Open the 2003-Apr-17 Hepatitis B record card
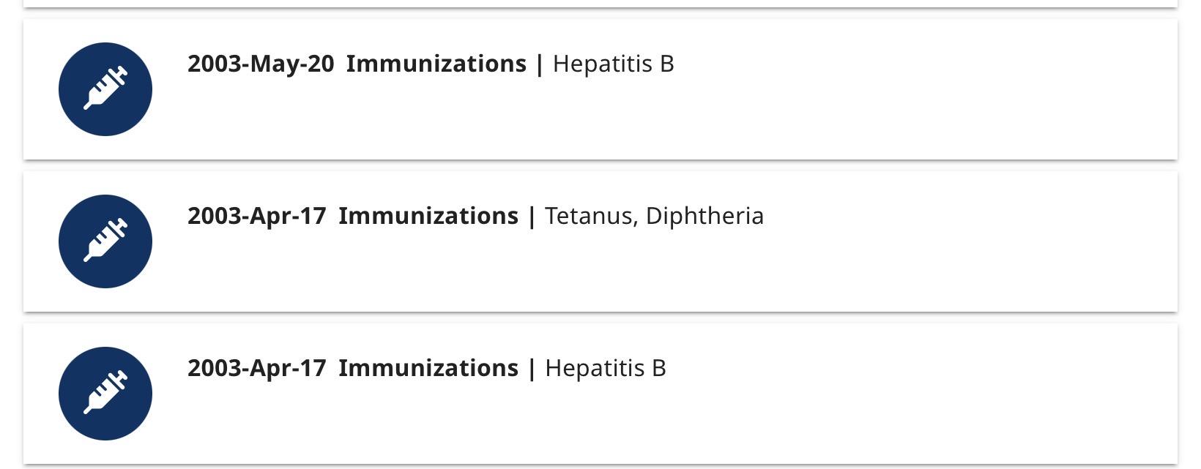Image resolution: width=1201 pixels, height=469 pixels. coord(659,421)
